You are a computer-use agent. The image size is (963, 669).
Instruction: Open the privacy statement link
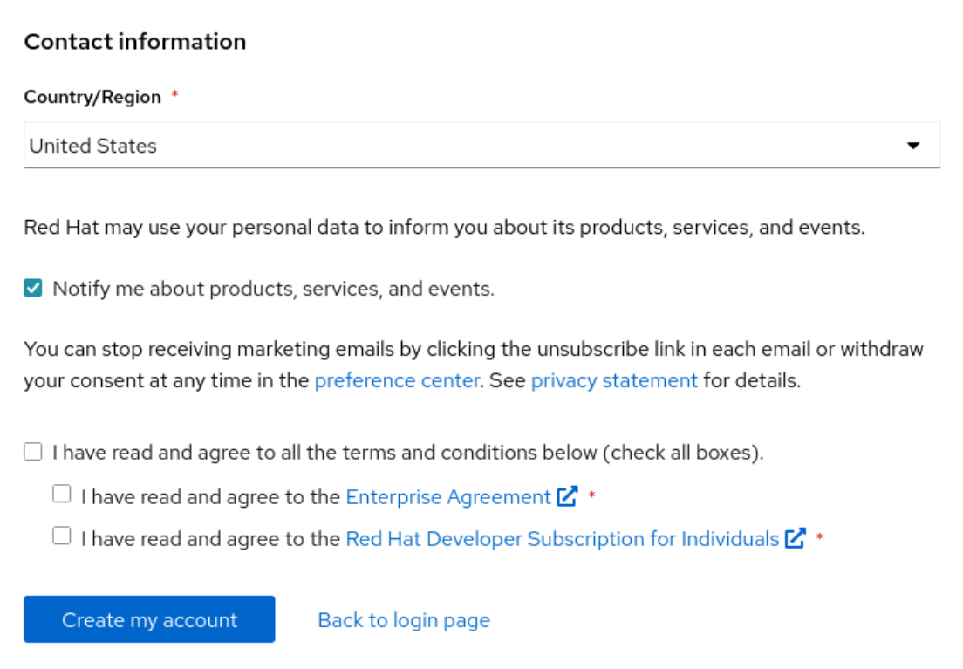click(614, 381)
